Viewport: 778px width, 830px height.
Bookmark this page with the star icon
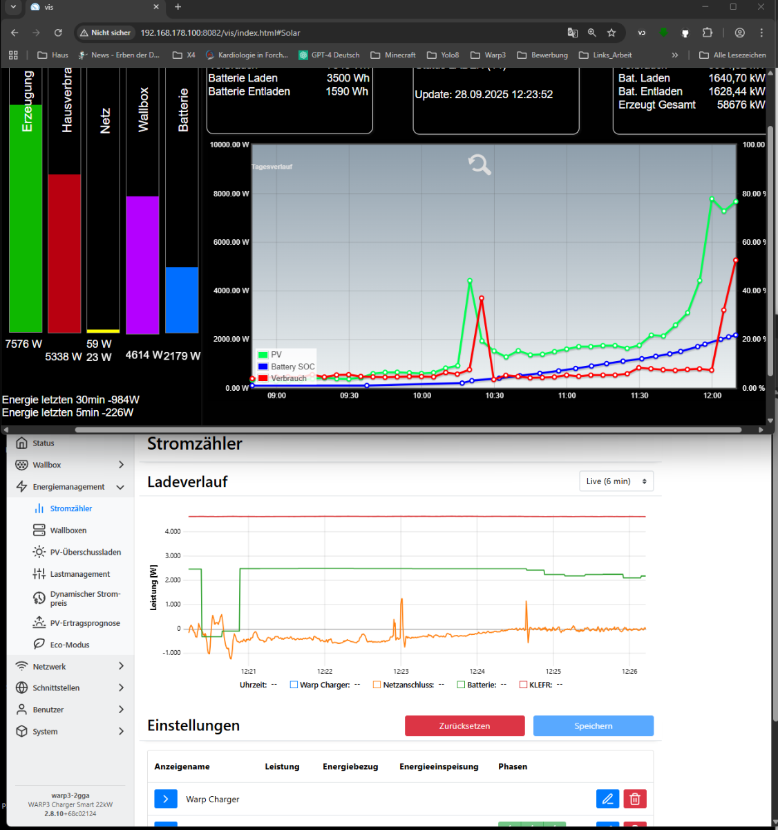tap(611, 33)
